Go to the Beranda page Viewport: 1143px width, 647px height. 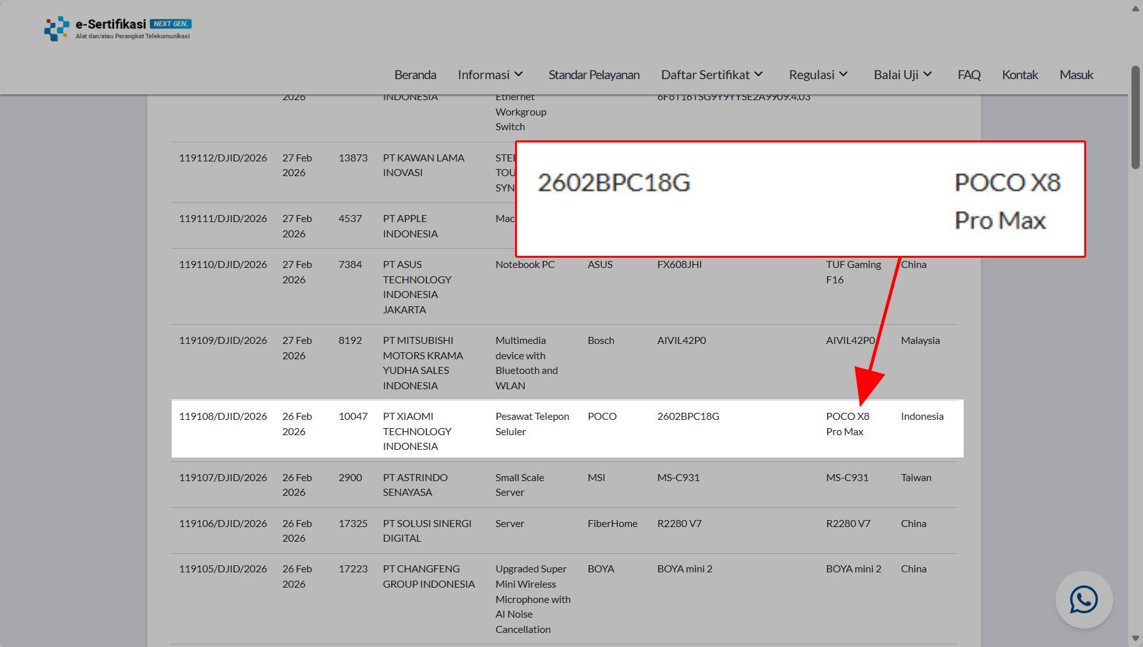[x=415, y=75]
